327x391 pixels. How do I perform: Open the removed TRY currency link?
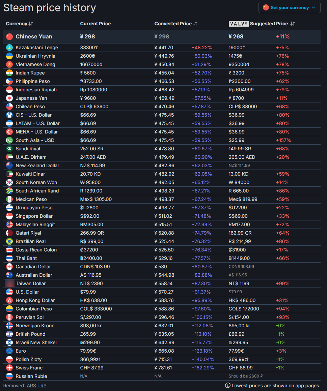pos(42,386)
